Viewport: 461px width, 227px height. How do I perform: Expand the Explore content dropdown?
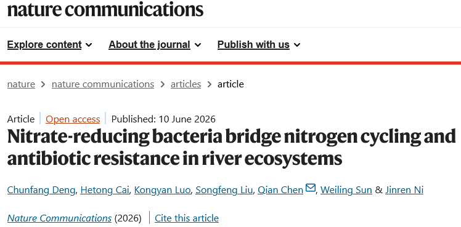coord(50,44)
